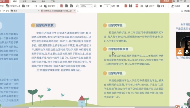Rotate the page clockwise
Image resolution: width=190 pixels, height=108 pixels.
(x=41, y=6)
